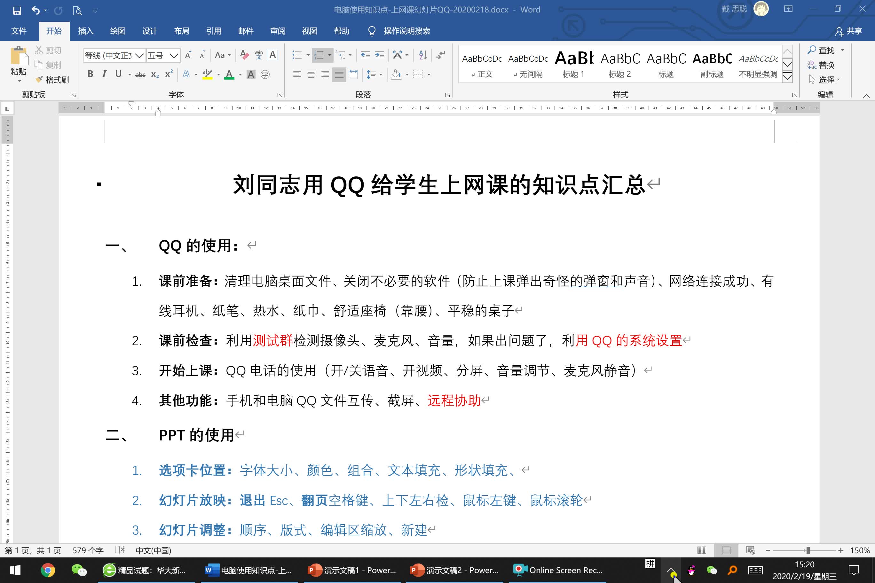Switch to the 布局 (Layout) tab
875x583 pixels.
(x=182, y=31)
